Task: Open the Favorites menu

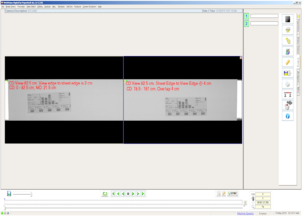Action: pos(21,7)
